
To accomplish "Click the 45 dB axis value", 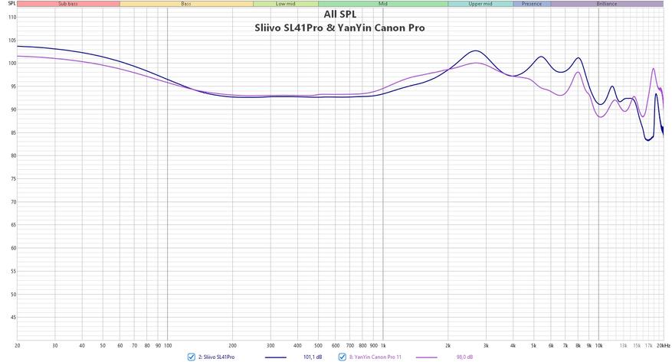I will click(x=13, y=318).
